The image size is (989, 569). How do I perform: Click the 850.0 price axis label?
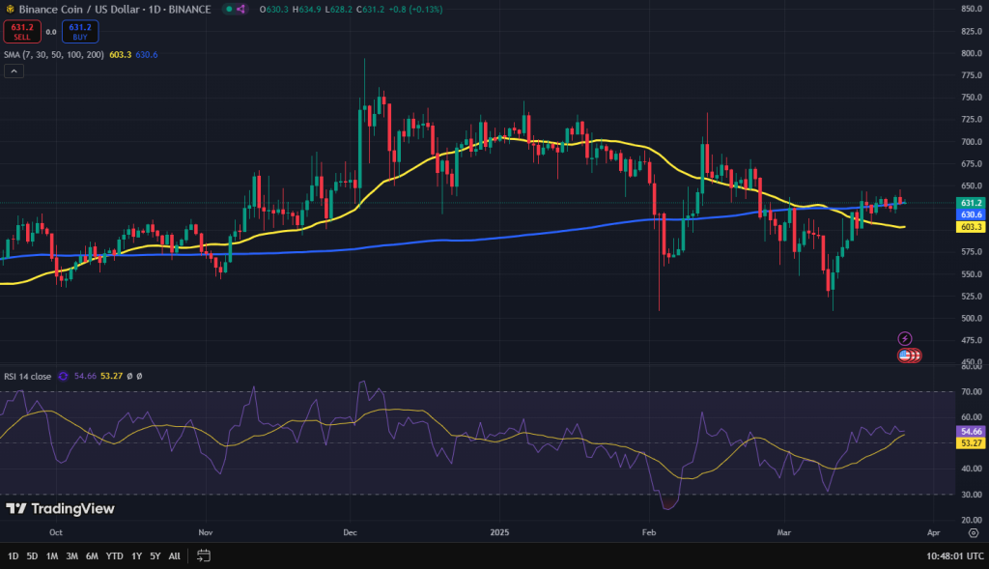pos(972,9)
